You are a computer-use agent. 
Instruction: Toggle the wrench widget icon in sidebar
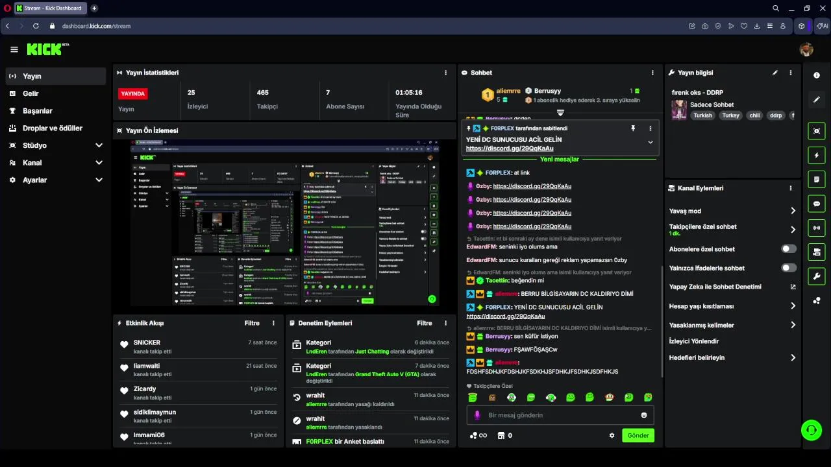817,276
